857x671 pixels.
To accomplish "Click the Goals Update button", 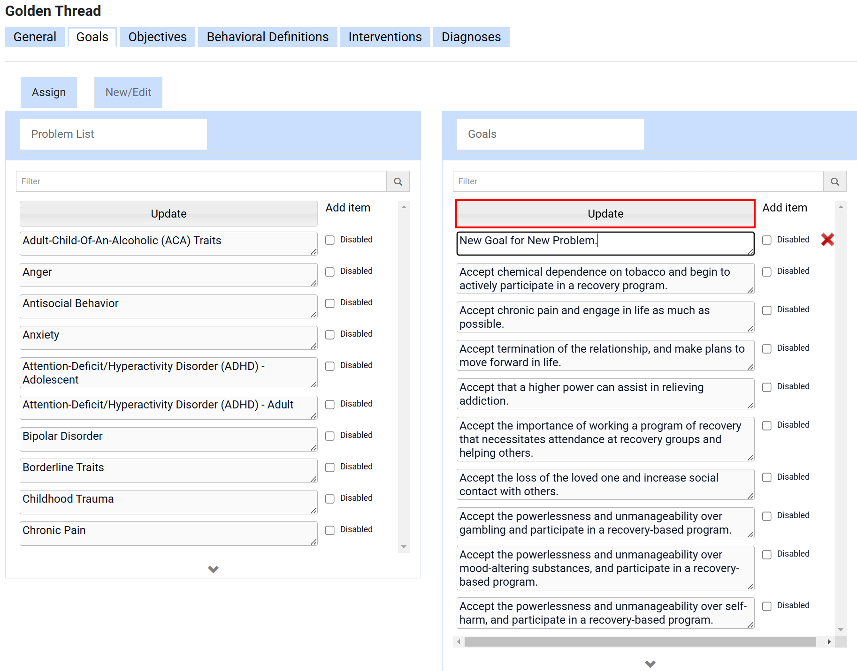I will point(605,214).
